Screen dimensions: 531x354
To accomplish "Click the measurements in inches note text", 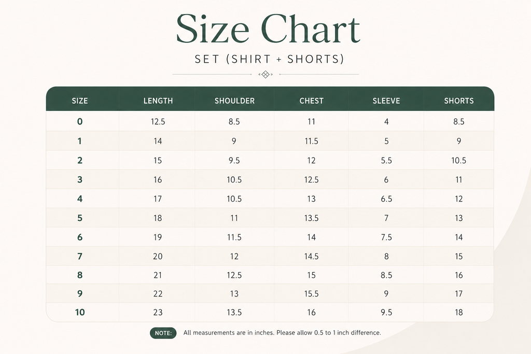I will coord(282,333).
